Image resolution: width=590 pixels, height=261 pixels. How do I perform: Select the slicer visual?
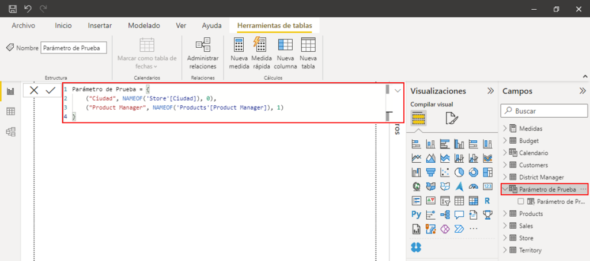pos(445,201)
